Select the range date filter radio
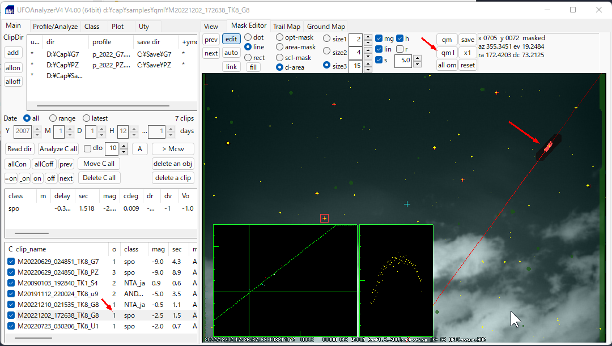The image size is (612, 346). (x=53, y=118)
